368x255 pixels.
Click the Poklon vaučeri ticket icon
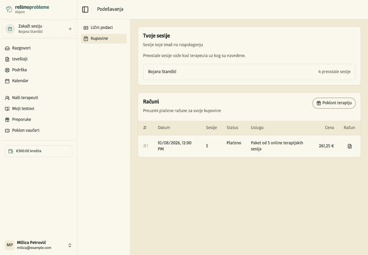tap(7, 130)
